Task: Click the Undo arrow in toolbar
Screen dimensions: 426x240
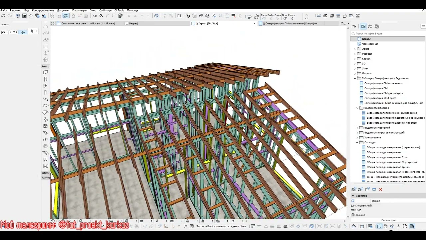Action: (x=3, y=16)
